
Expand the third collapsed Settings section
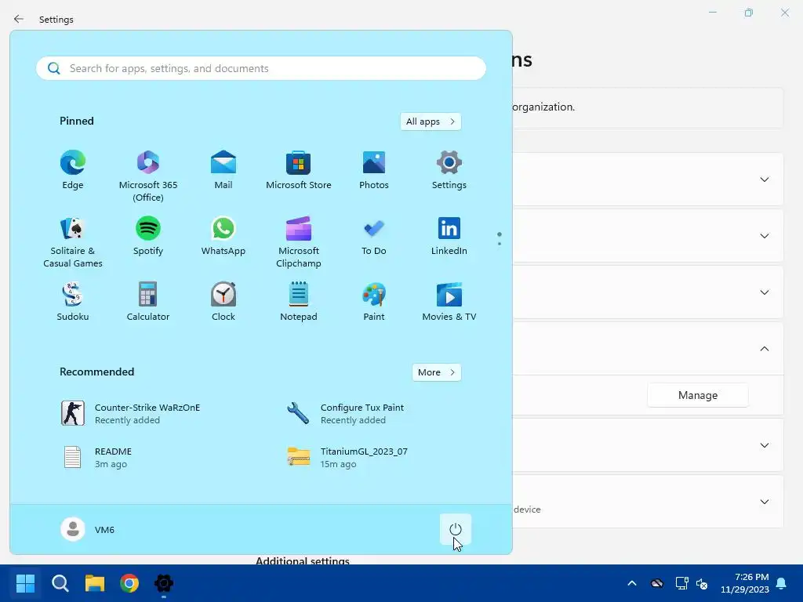(x=764, y=292)
